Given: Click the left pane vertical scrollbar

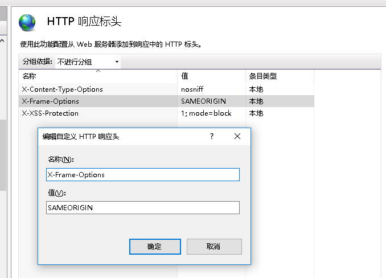Looking at the screenshot, I should point(3,114).
